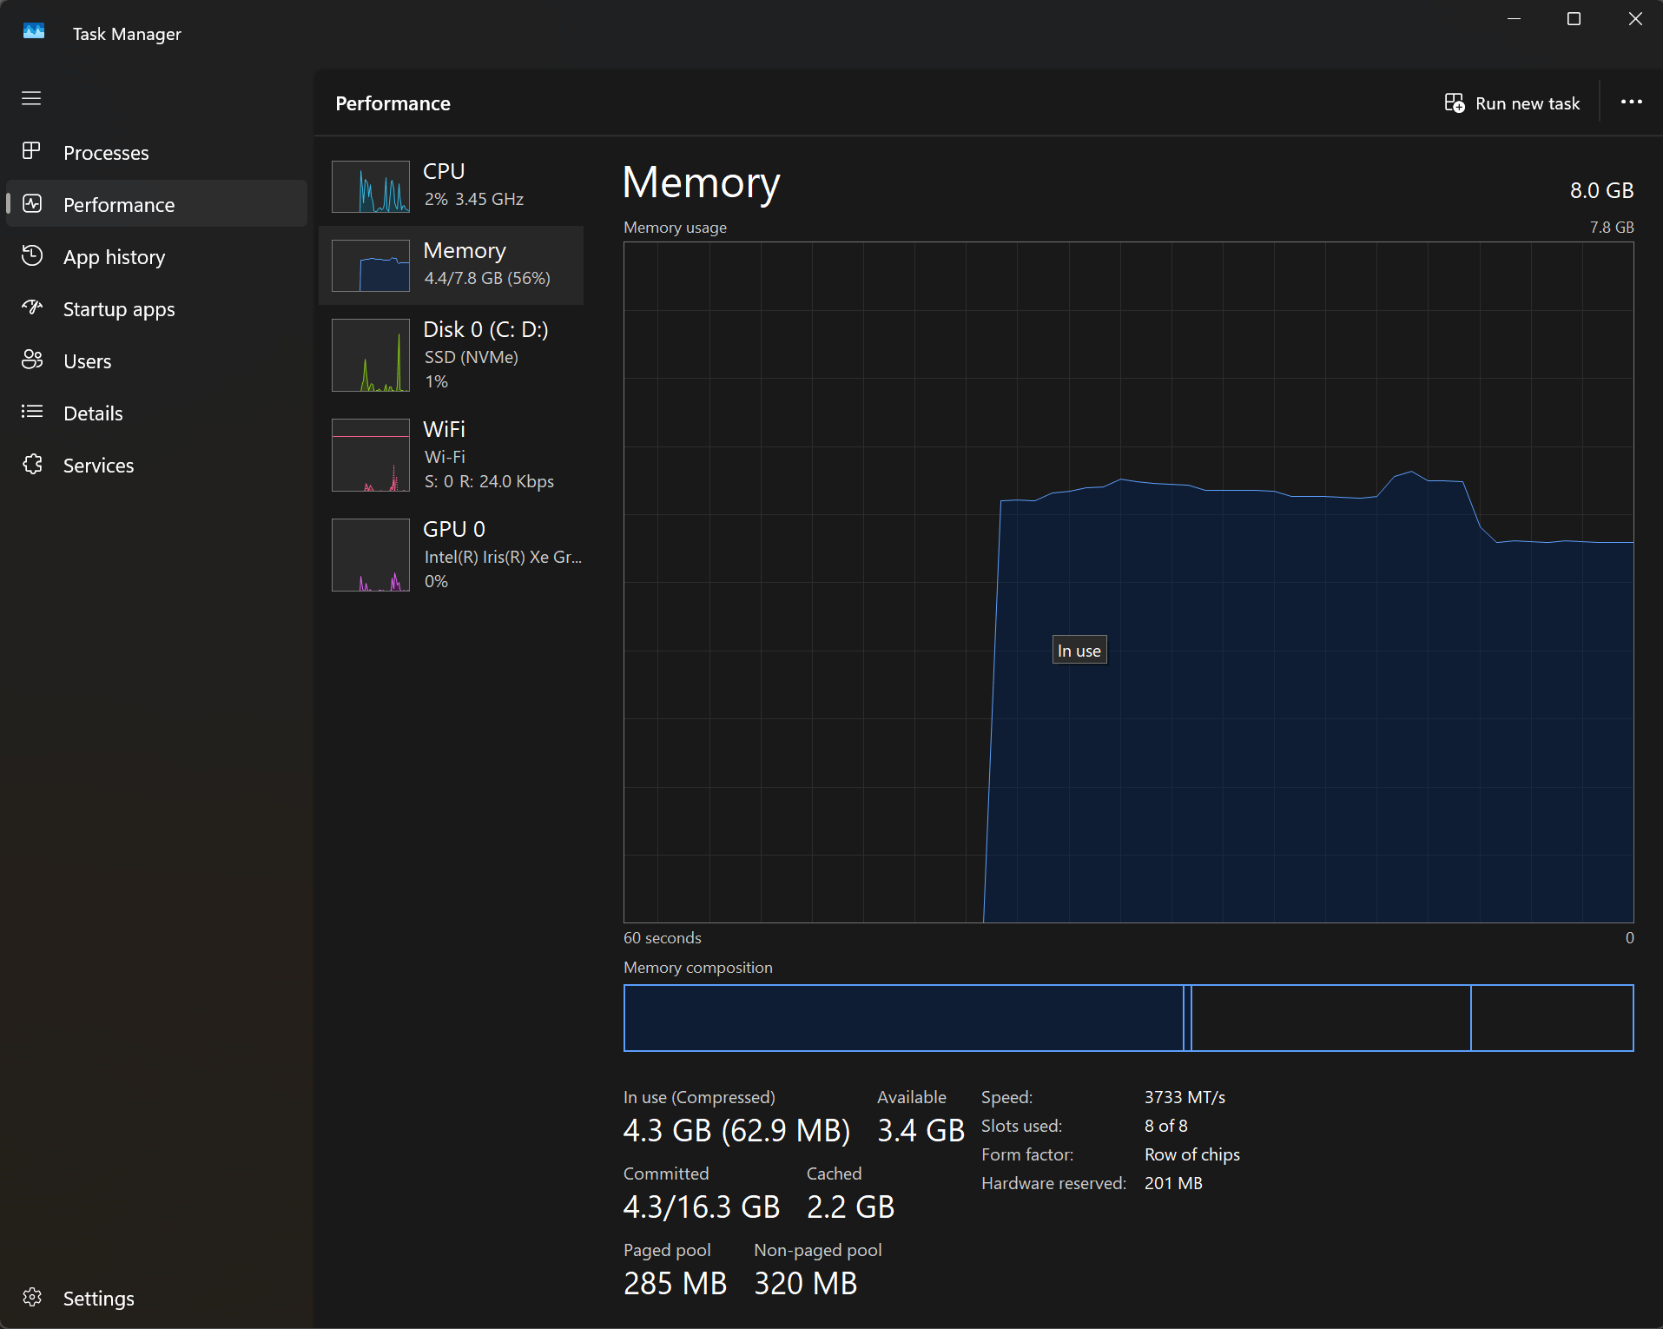1663x1329 pixels.
Task: Click the 2.2 GB cached value
Action: pos(850,1207)
